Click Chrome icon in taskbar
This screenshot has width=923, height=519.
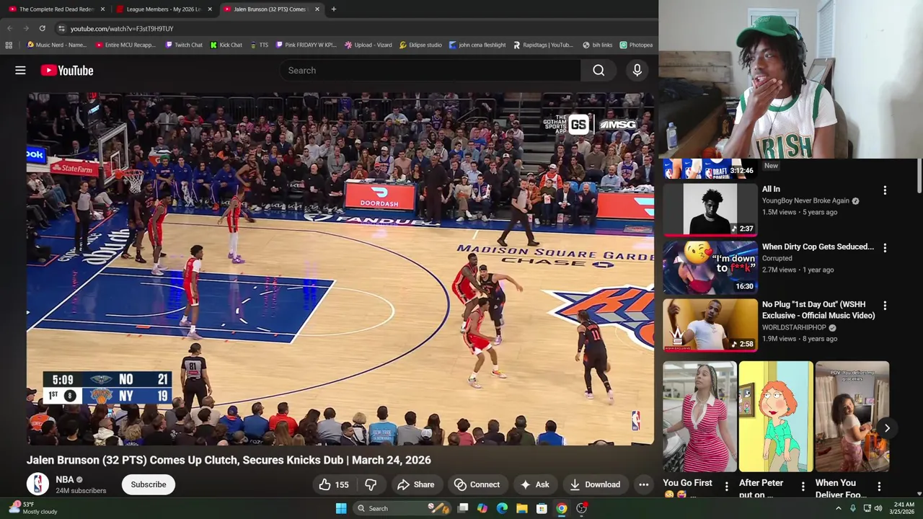pyautogui.click(x=561, y=508)
